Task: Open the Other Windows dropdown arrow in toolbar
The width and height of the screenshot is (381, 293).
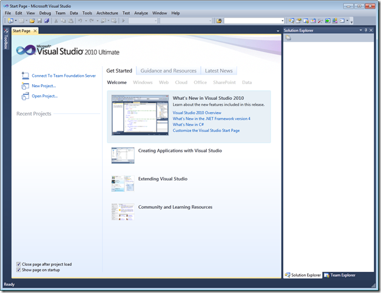Action: [347, 21]
